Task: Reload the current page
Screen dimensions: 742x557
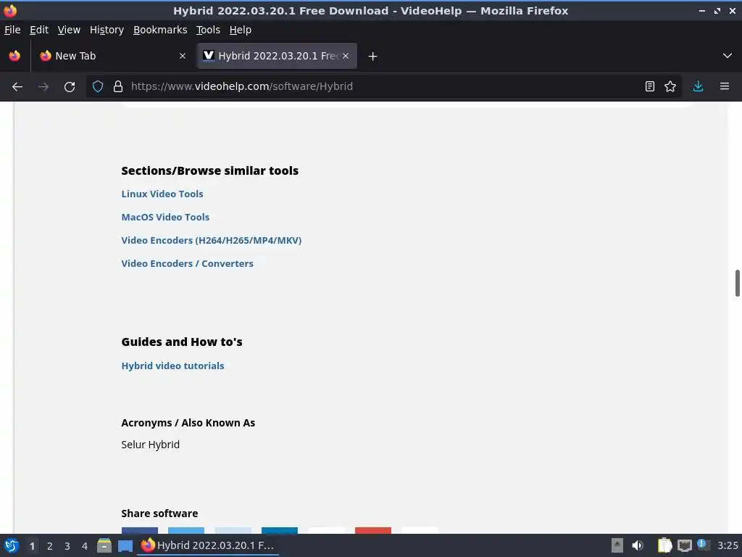Action: [x=70, y=87]
